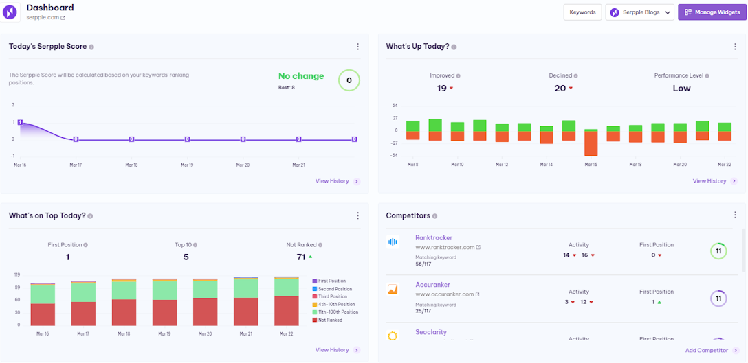Screen dimensions: 748x363
Task: Open three-dot menu on What's on Top Today
Action: pyautogui.click(x=357, y=215)
